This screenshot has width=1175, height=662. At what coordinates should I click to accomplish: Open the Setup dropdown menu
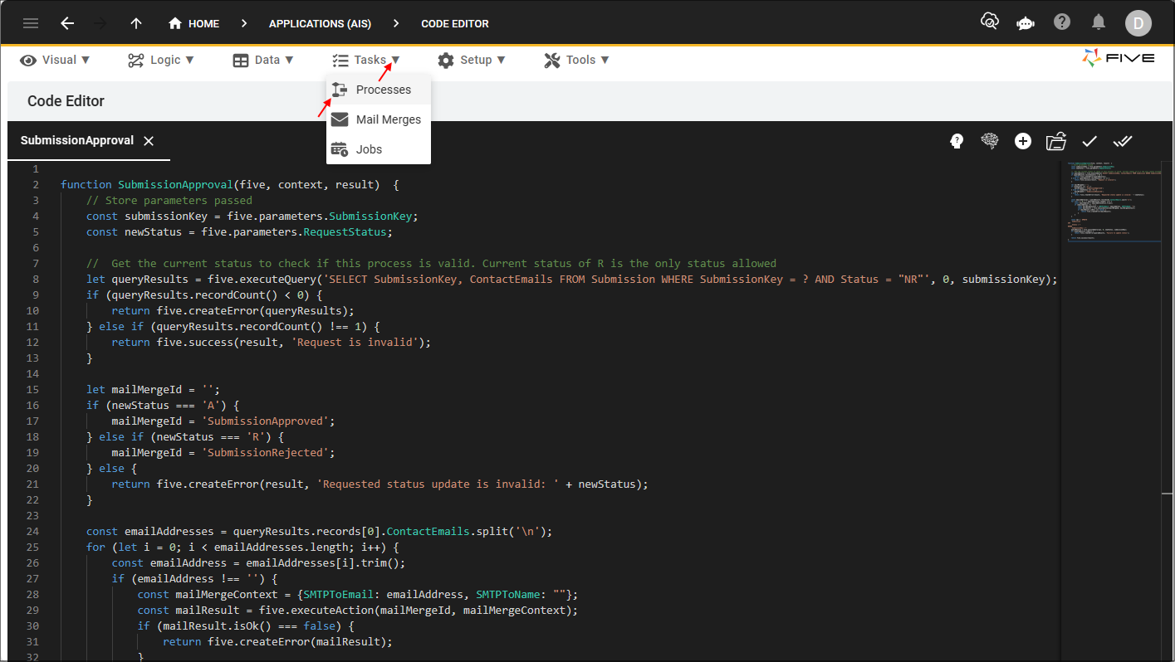tap(472, 60)
